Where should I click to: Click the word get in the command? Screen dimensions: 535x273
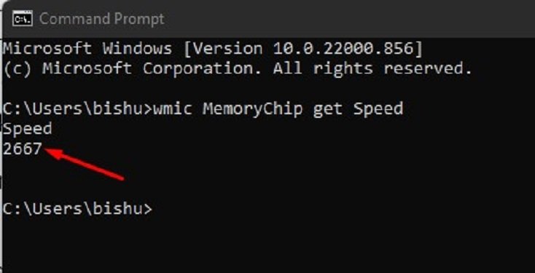click(x=327, y=109)
